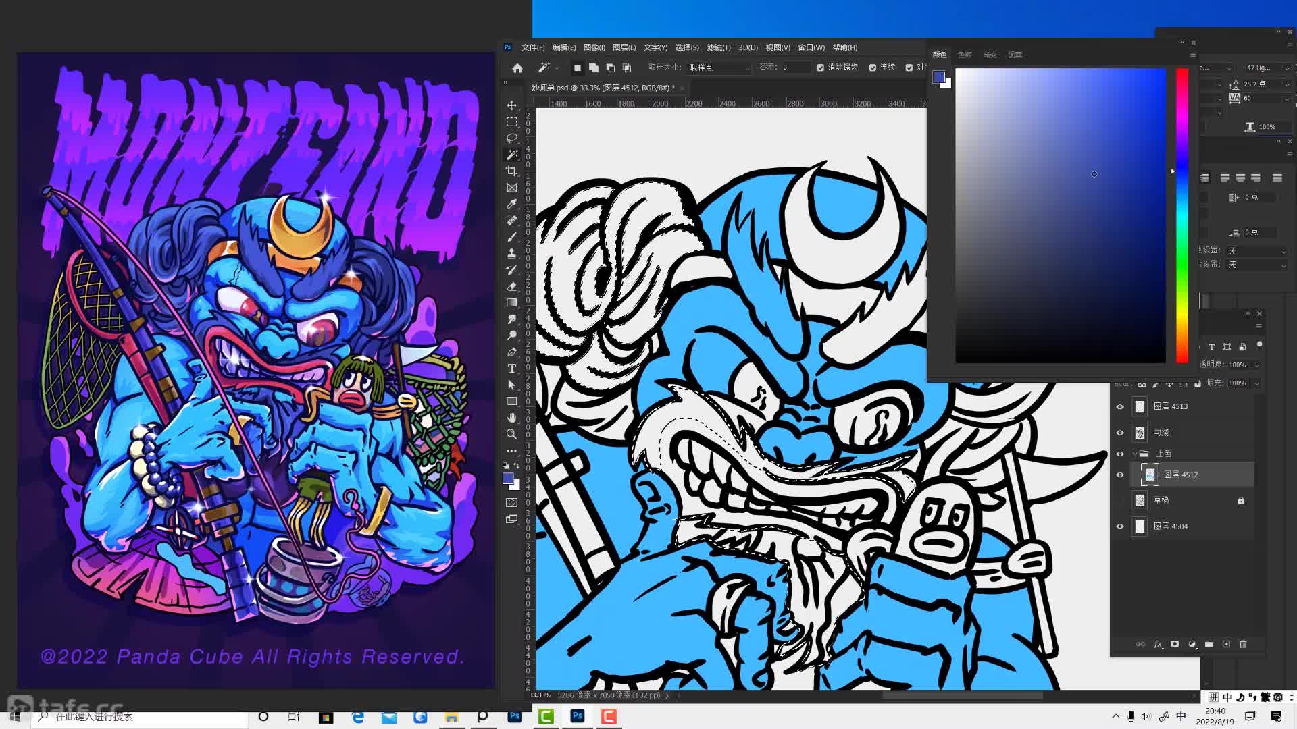
Task: Select the Healing Brush tool
Action: click(512, 220)
